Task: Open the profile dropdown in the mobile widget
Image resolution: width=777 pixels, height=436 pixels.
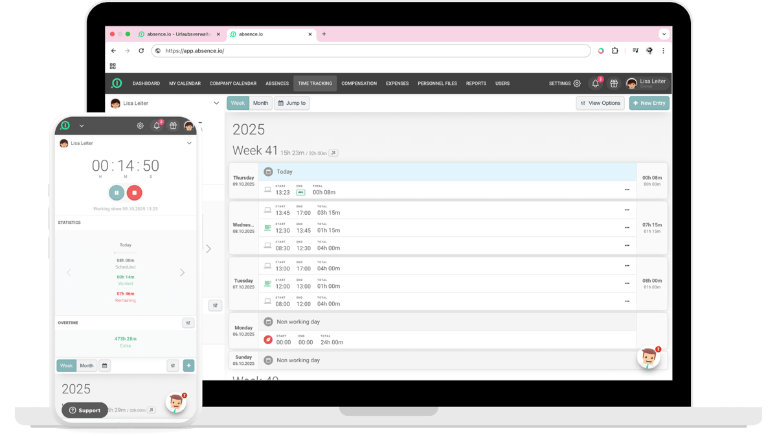Action: click(x=188, y=143)
